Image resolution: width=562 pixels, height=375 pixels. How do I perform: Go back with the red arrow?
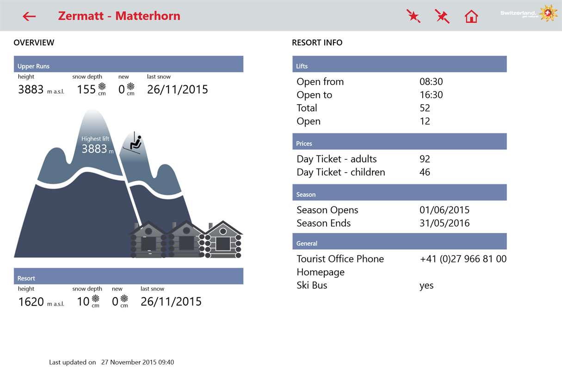click(x=29, y=16)
